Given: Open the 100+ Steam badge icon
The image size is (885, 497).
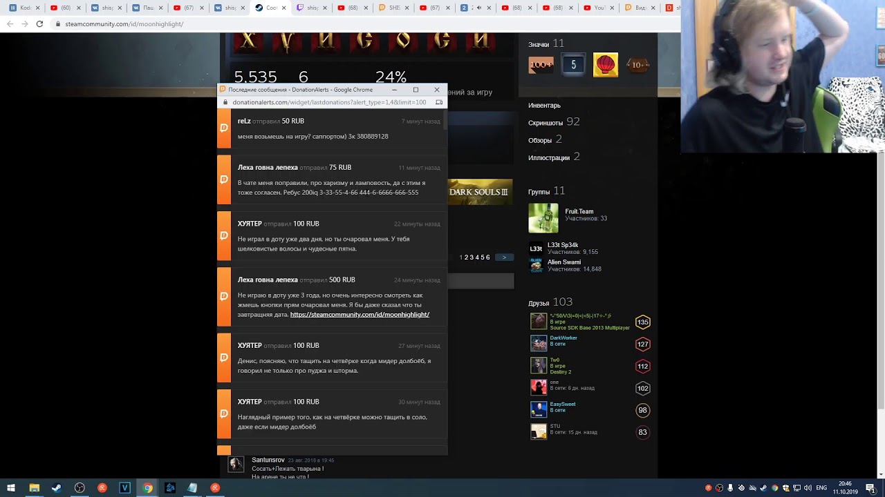Looking at the screenshot, I should [541, 65].
